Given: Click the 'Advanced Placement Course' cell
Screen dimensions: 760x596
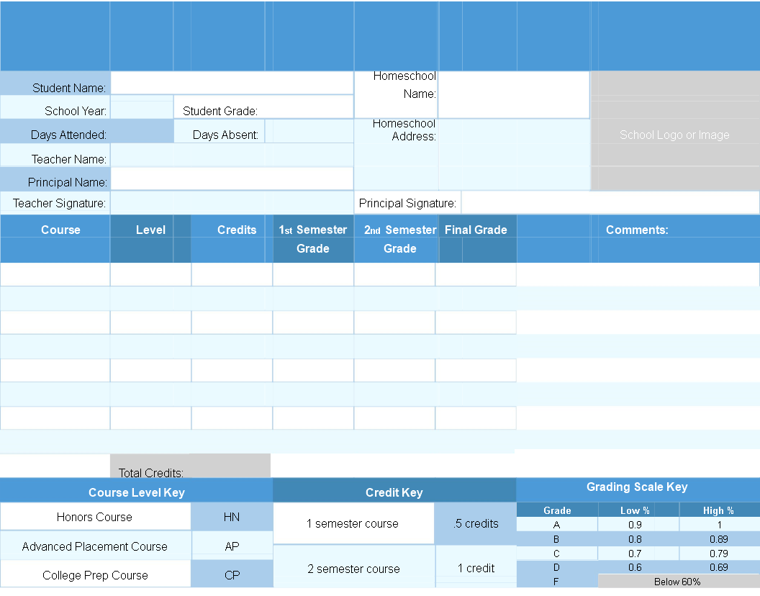Looking at the screenshot, I should click(x=96, y=546).
